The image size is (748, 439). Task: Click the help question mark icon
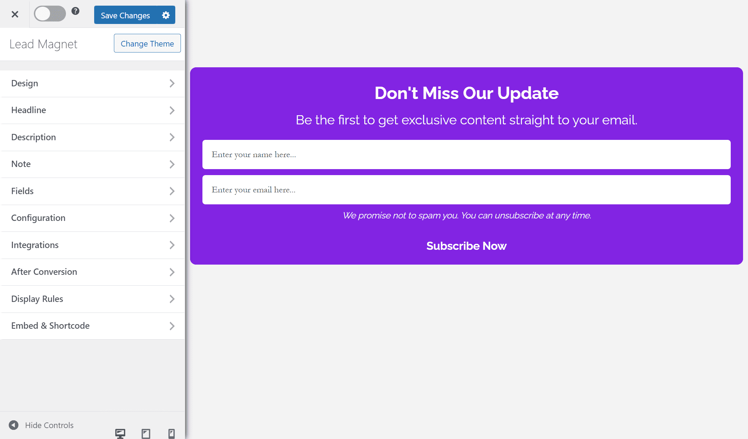coord(75,12)
